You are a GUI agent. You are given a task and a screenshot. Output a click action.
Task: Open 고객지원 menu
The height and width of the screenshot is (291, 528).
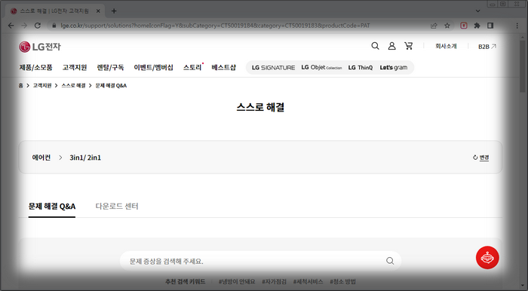coord(75,67)
